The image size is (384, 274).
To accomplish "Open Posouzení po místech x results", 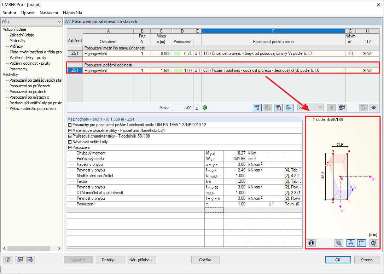I will coord(29,97).
